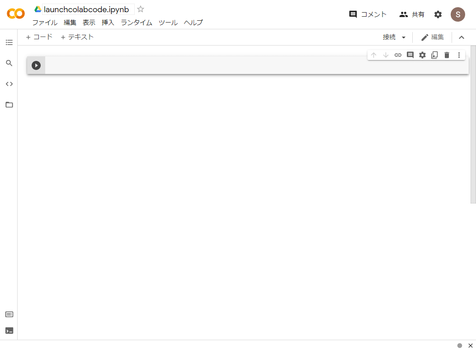Delete the code cell with the trash icon
Viewport: 476px width, 351px height.
[x=447, y=55]
